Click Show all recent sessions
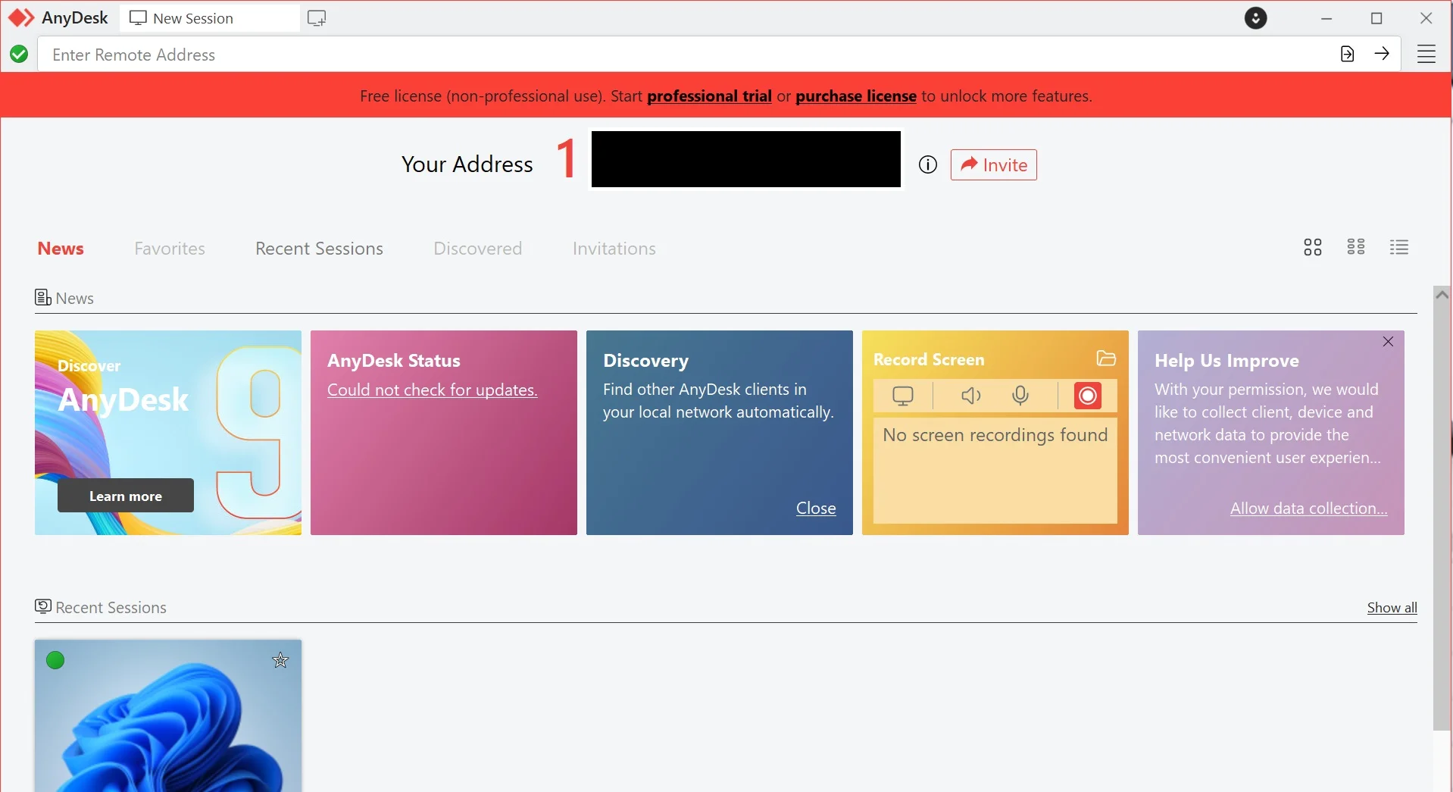The image size is (1453, 792). click(x=1392, y=608)
